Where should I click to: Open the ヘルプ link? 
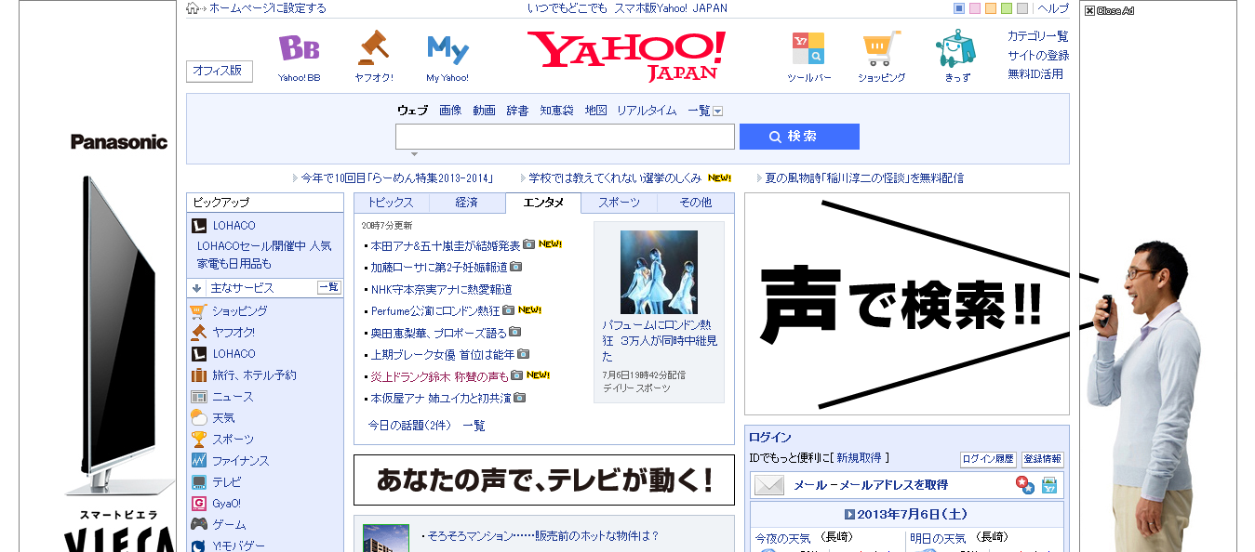point(1053,8)
